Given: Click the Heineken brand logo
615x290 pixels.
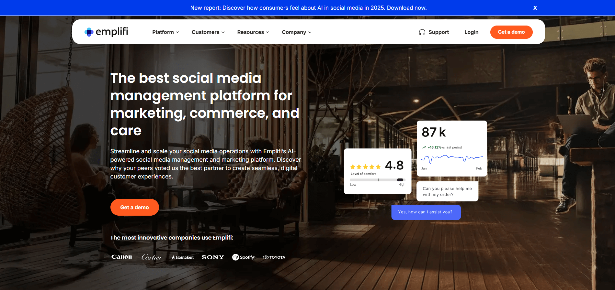Looking at the screenshot, I should 182,257.
